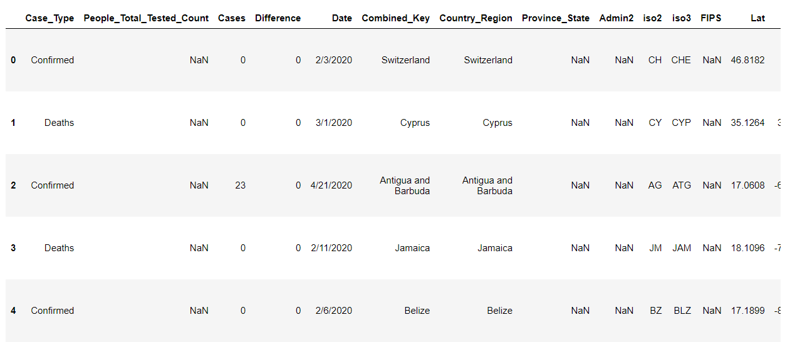The width and height of the screenshot is (785, 342).
Task: Click the iso3 code CHE
Action: click(x=681, y=60)
